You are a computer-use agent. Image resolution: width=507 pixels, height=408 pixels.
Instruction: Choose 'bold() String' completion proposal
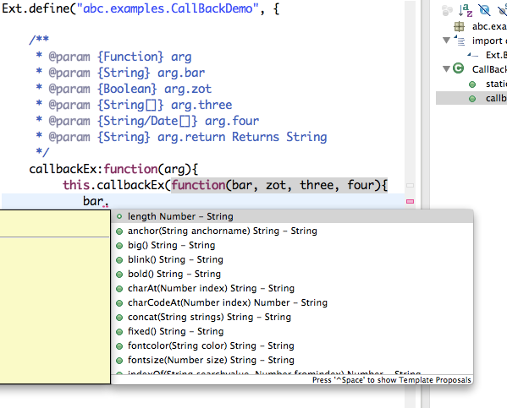[292, 274]
